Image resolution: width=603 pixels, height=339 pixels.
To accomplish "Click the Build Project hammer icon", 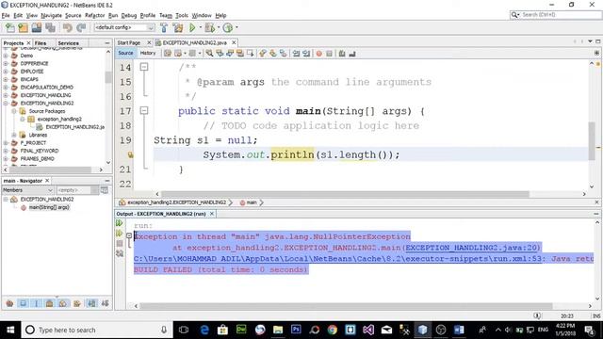I will tap(164, 27).
